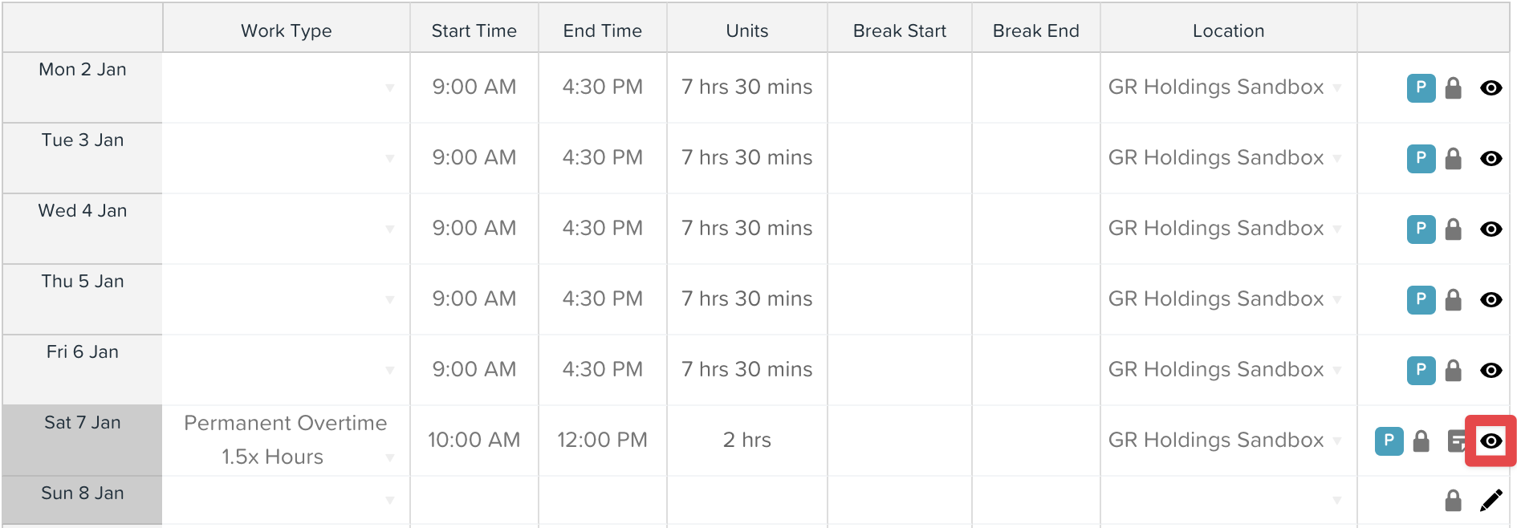Open Location dropdown on Sun 8 Jan row
Image resolution: width=1517 pixels, height=528 pixels.
pos(1228,500)
